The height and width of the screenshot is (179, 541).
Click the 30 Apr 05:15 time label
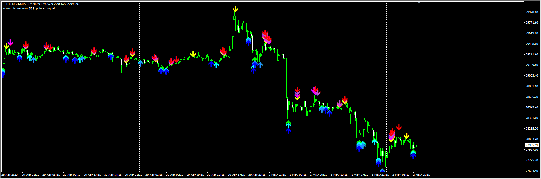pos(175,175)
